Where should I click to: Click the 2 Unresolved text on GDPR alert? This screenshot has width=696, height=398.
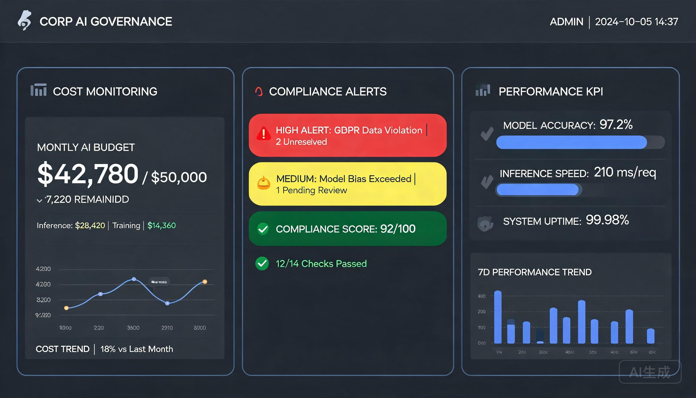[301, 142]
